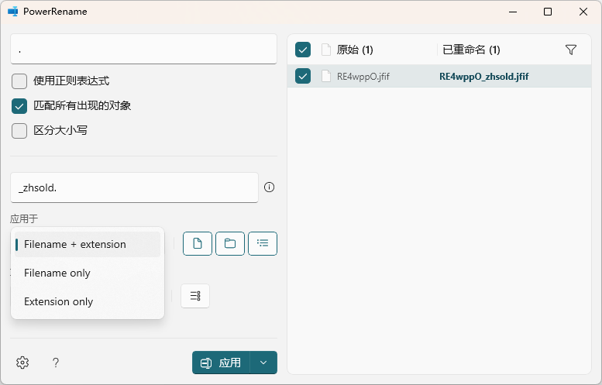
Task: Select Filename + extension option
Action: 88,244
